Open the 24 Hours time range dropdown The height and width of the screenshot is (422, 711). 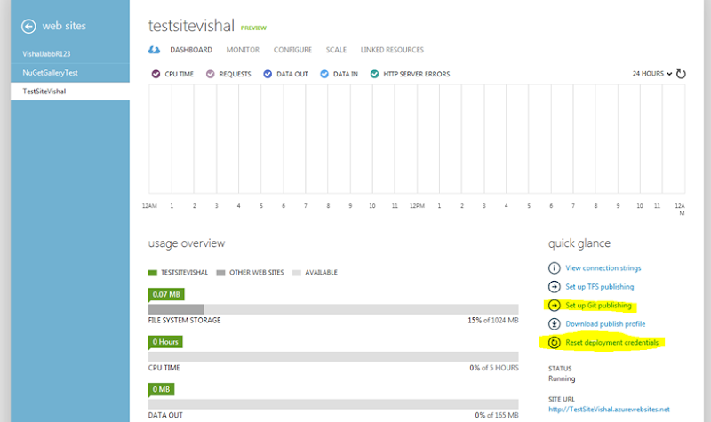(652, 74)
